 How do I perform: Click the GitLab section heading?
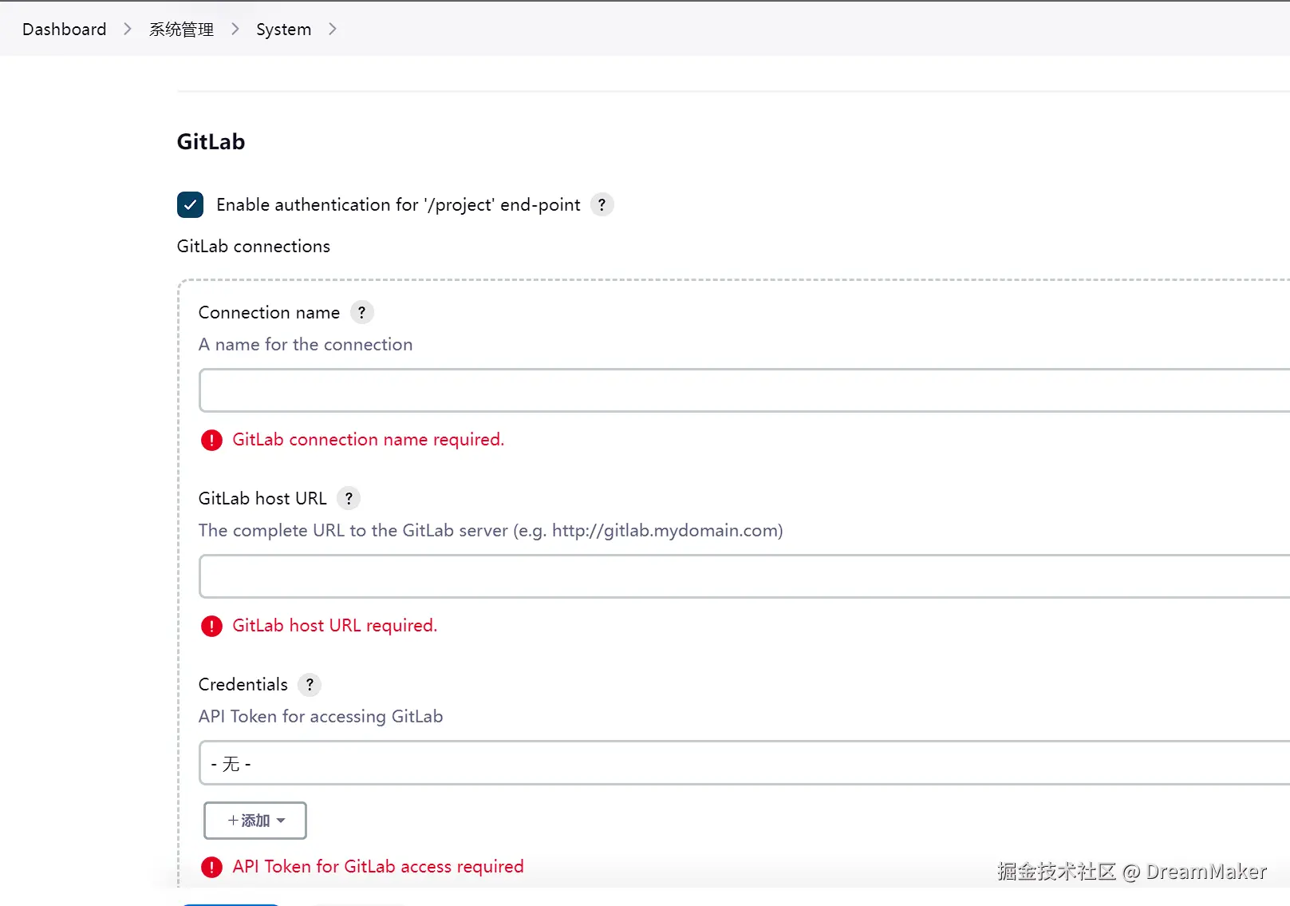click(x=211, y=141)
